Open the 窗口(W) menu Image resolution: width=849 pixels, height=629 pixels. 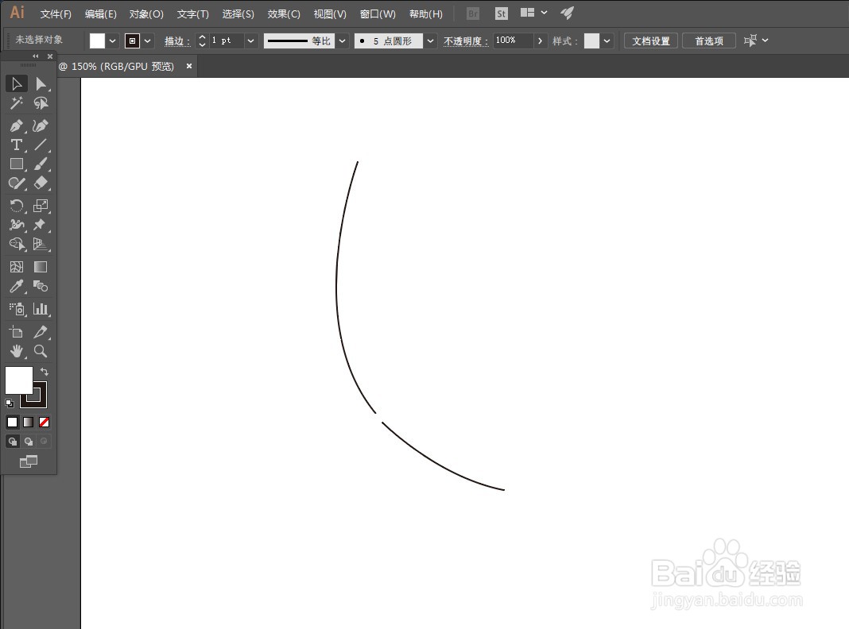(x=378, y=14)
